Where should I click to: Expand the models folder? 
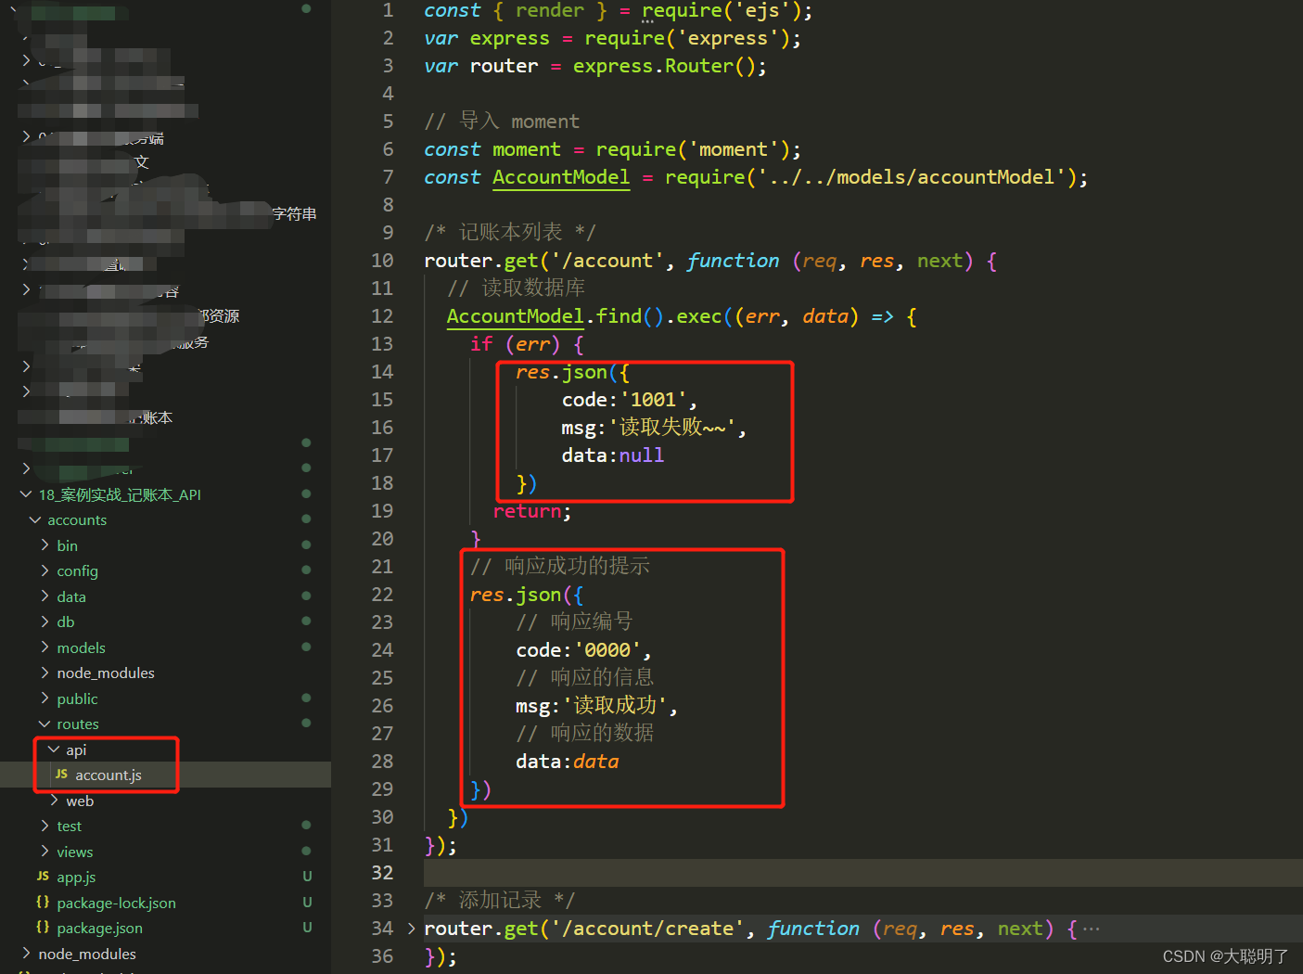point(45,647)
